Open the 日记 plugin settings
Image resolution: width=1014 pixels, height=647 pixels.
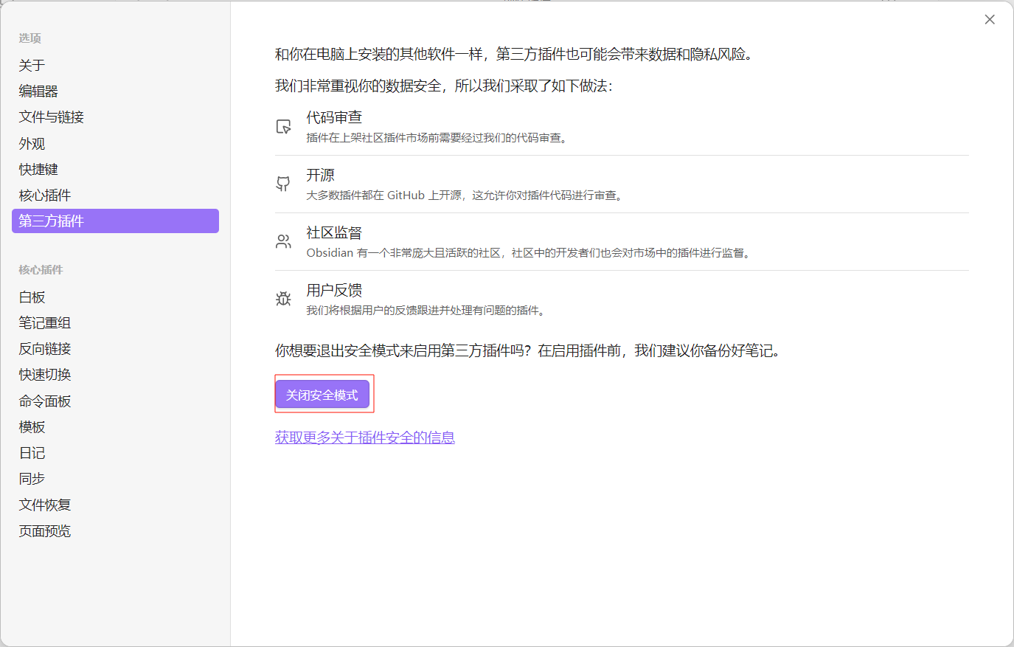point(32,453)
